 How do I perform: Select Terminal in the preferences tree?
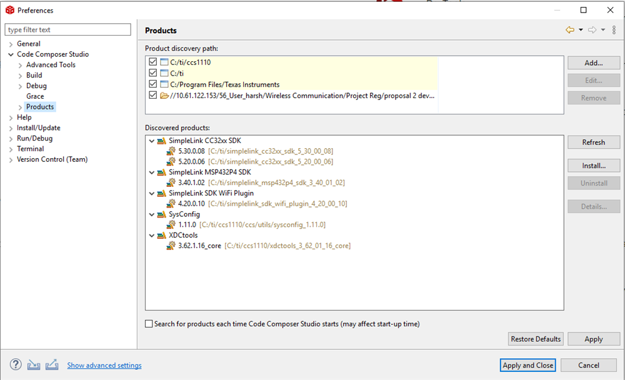[30, 149]
